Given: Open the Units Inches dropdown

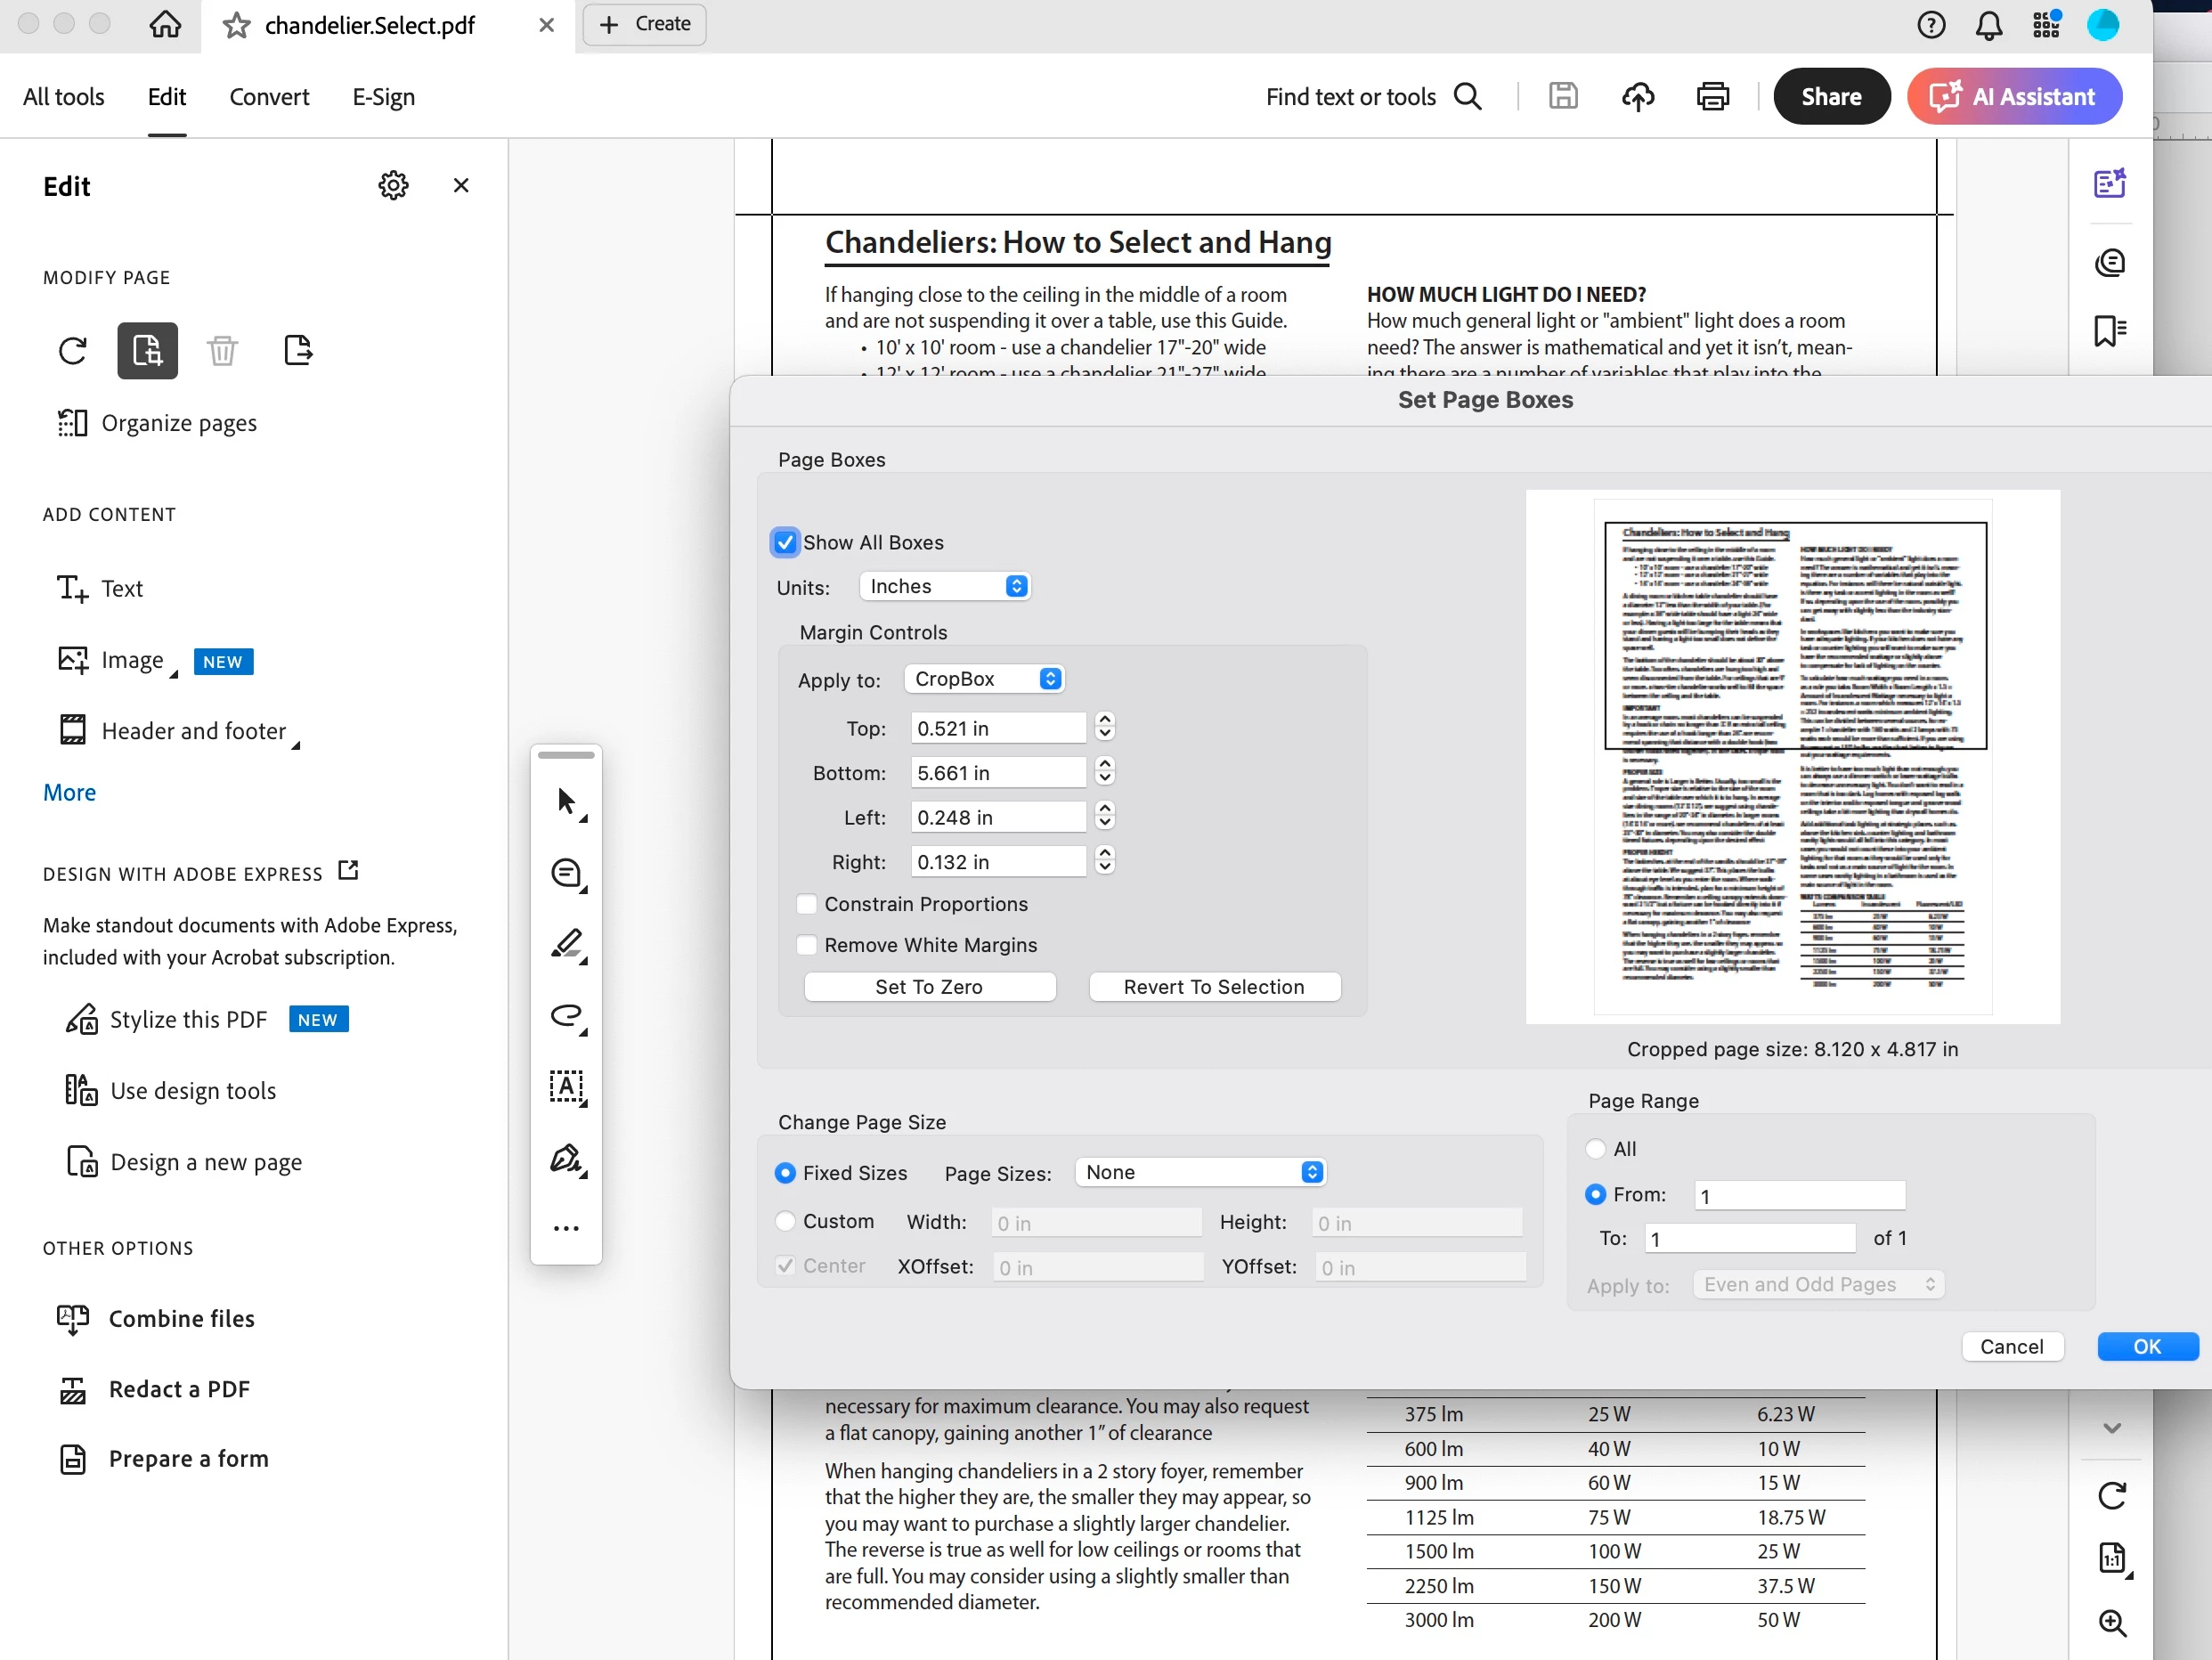Looking at the screenshot, I should click(x=945, y=586).
